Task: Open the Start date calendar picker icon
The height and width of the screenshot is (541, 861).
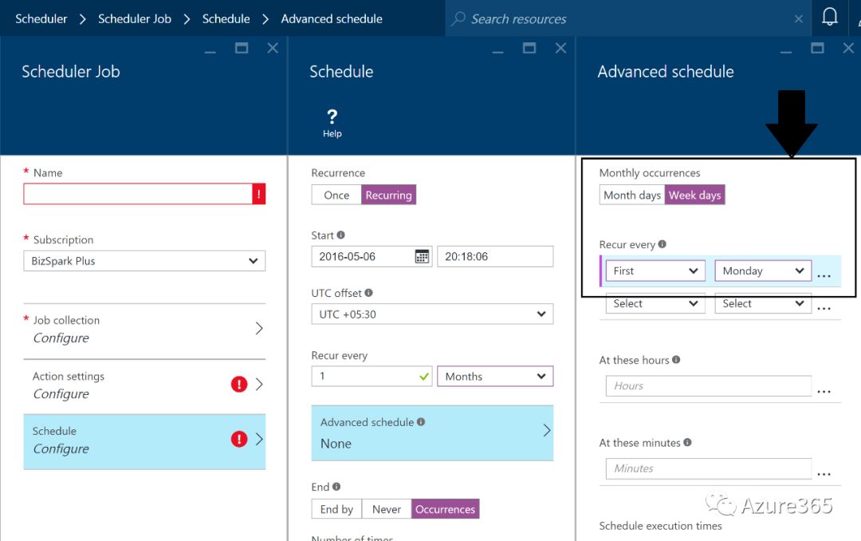Action: pyautogui.click(x=422, y=256)
